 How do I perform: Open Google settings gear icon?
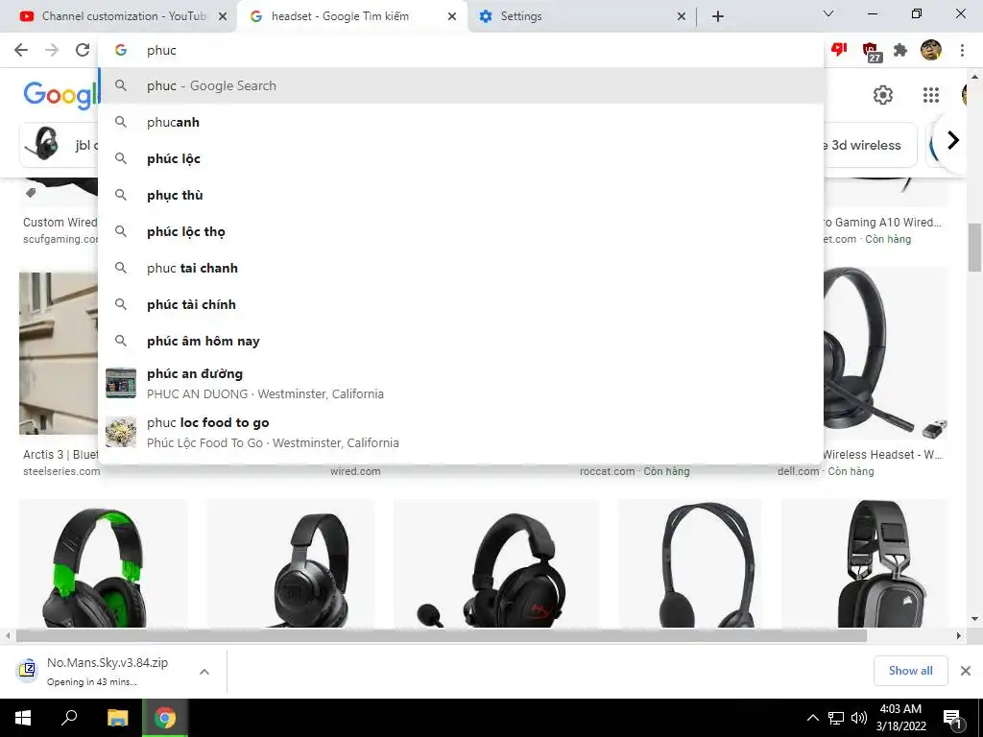883,95
